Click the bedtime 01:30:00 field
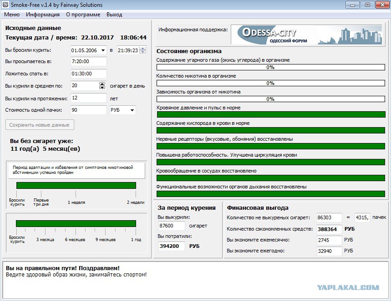 (x=88, y=74)
